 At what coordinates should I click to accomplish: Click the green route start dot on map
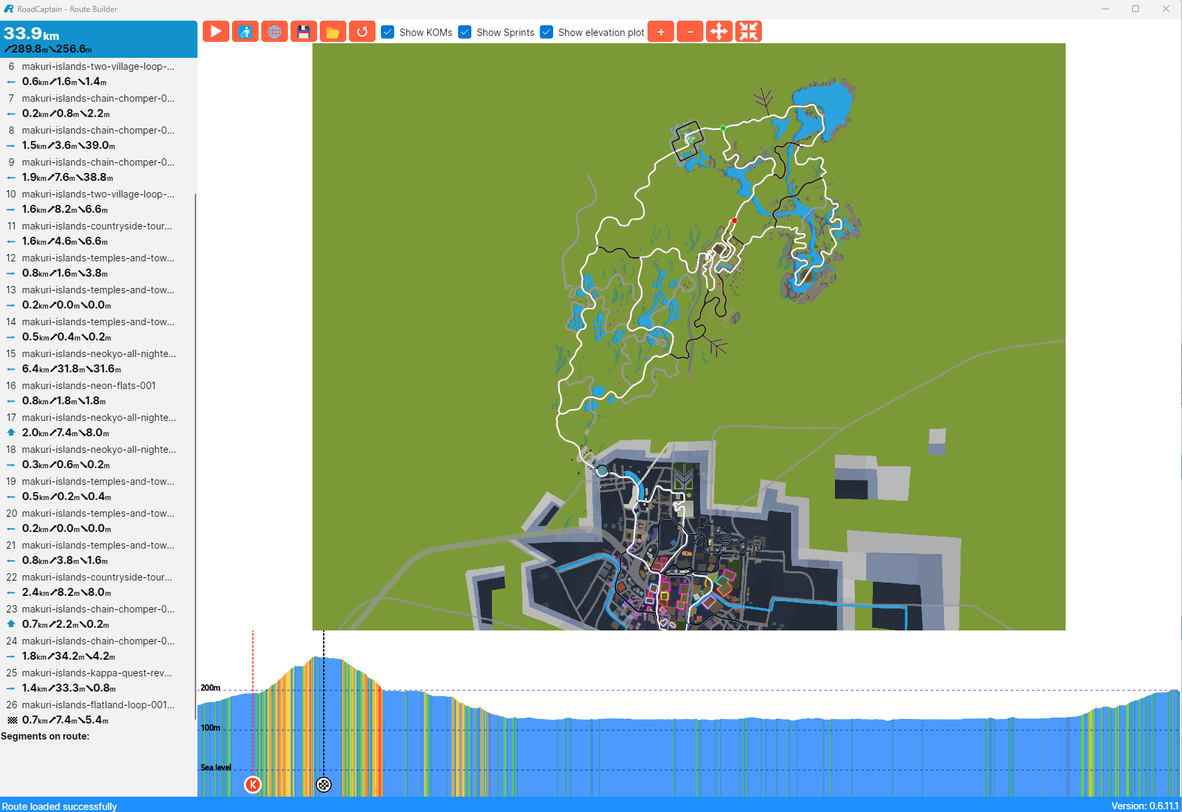[x=723, y=128]
